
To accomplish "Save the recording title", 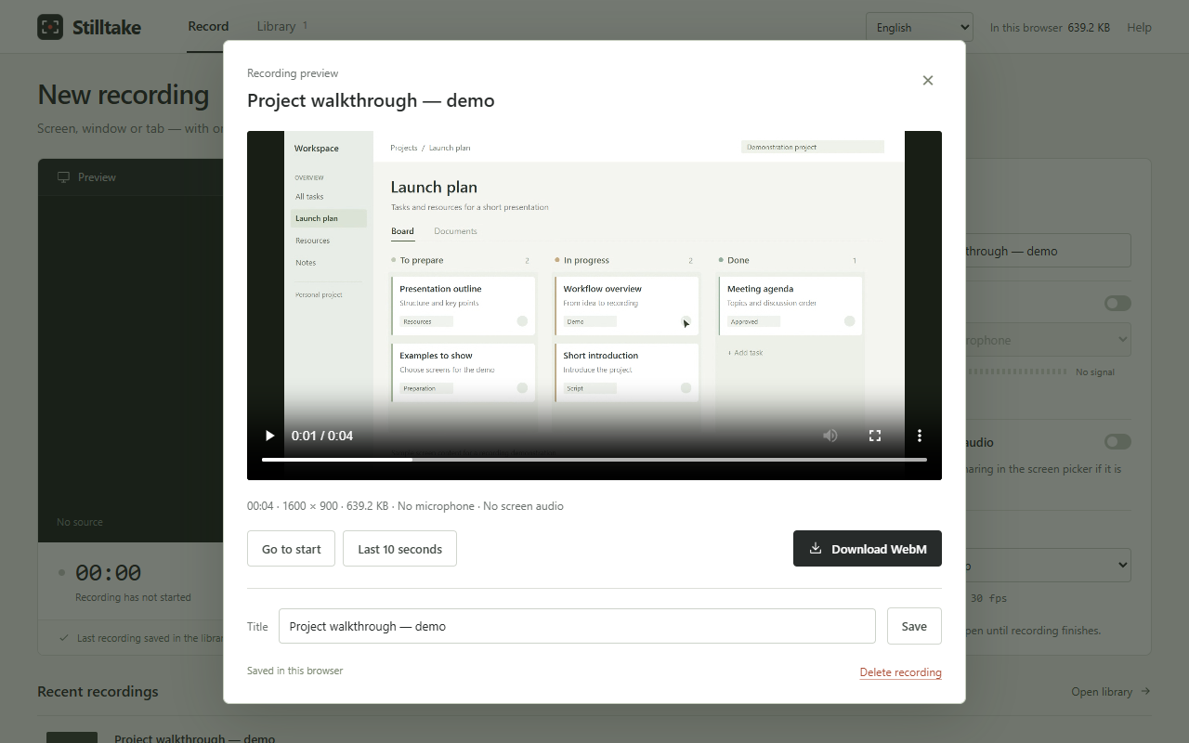I will point(914,626).
